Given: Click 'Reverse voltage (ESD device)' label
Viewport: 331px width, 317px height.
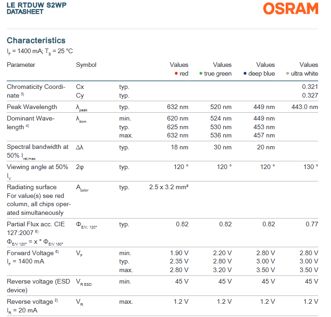Looking at the screenshot, I should pyautogui.click(x=38, y=286).
